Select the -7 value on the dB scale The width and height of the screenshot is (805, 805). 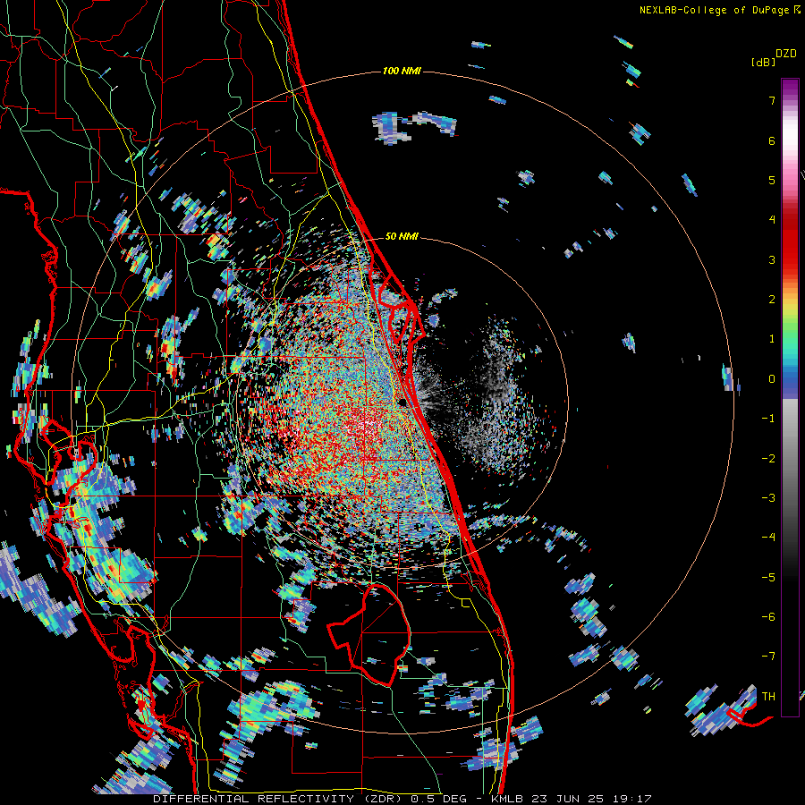pyautogui.click(x=768, y=657)
